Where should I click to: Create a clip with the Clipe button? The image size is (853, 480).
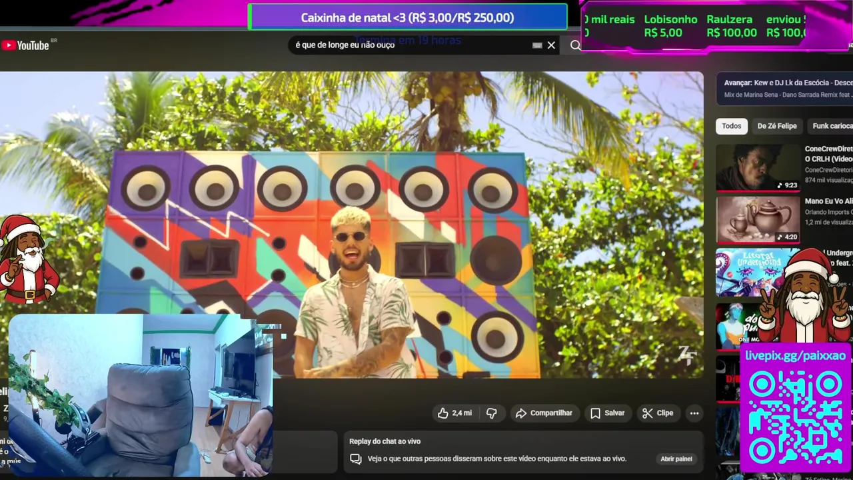pyautogui.click(x=658, y=413)
